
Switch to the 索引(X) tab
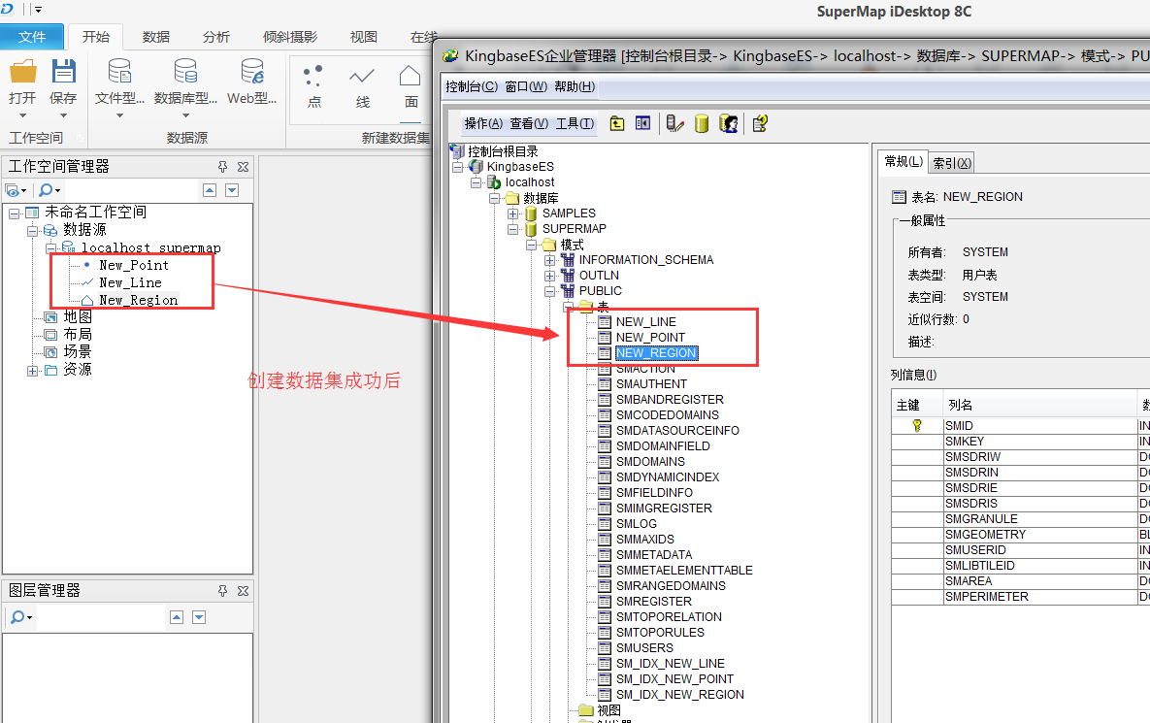click(952, 163)
